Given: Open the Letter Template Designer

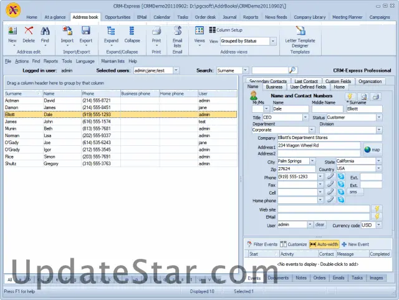Looking at the screenshot, I should (x=300, y=37).
